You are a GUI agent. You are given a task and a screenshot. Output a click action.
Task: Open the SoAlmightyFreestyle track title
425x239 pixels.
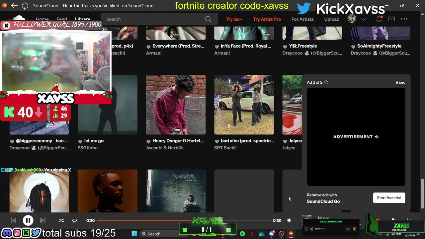coord(379,46)
